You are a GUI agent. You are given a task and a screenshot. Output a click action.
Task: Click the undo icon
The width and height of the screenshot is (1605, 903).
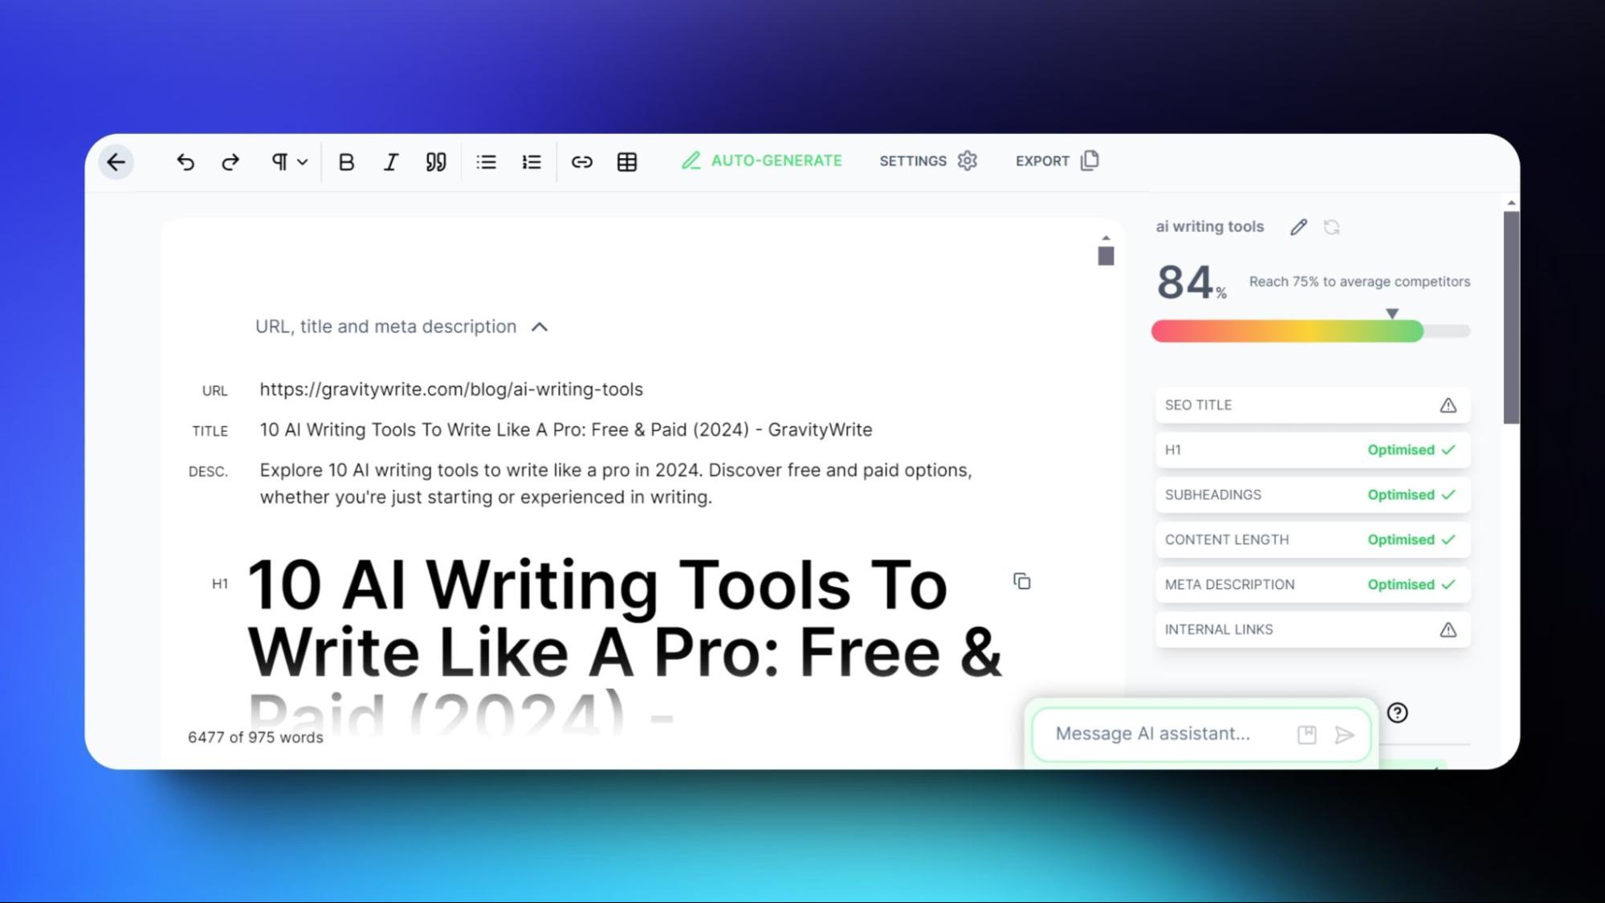(185, 161)
